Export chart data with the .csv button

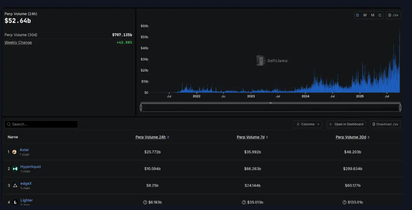click(x=393, y=15)
